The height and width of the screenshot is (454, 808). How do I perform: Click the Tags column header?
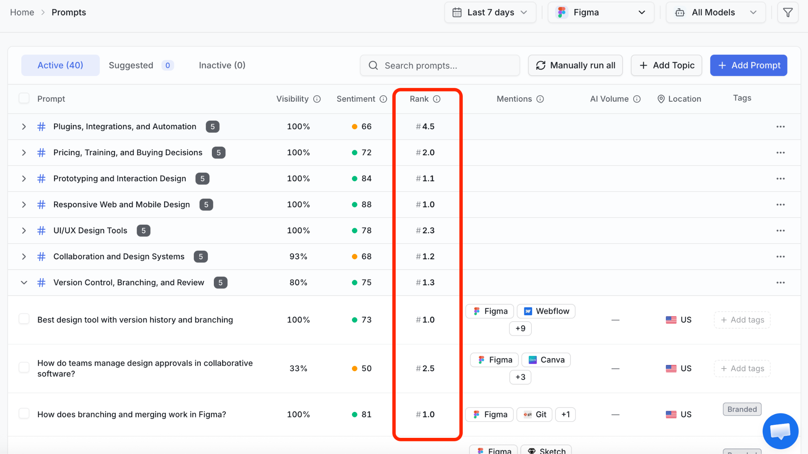[742, 98]
